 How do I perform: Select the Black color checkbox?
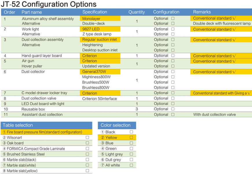tap(131, 132)
